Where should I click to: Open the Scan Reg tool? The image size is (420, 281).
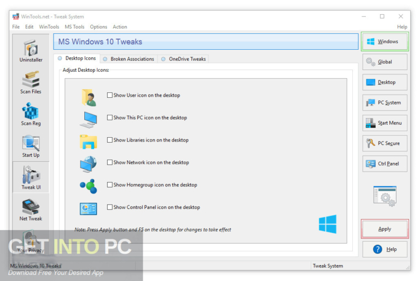click(x=31, y=114)
